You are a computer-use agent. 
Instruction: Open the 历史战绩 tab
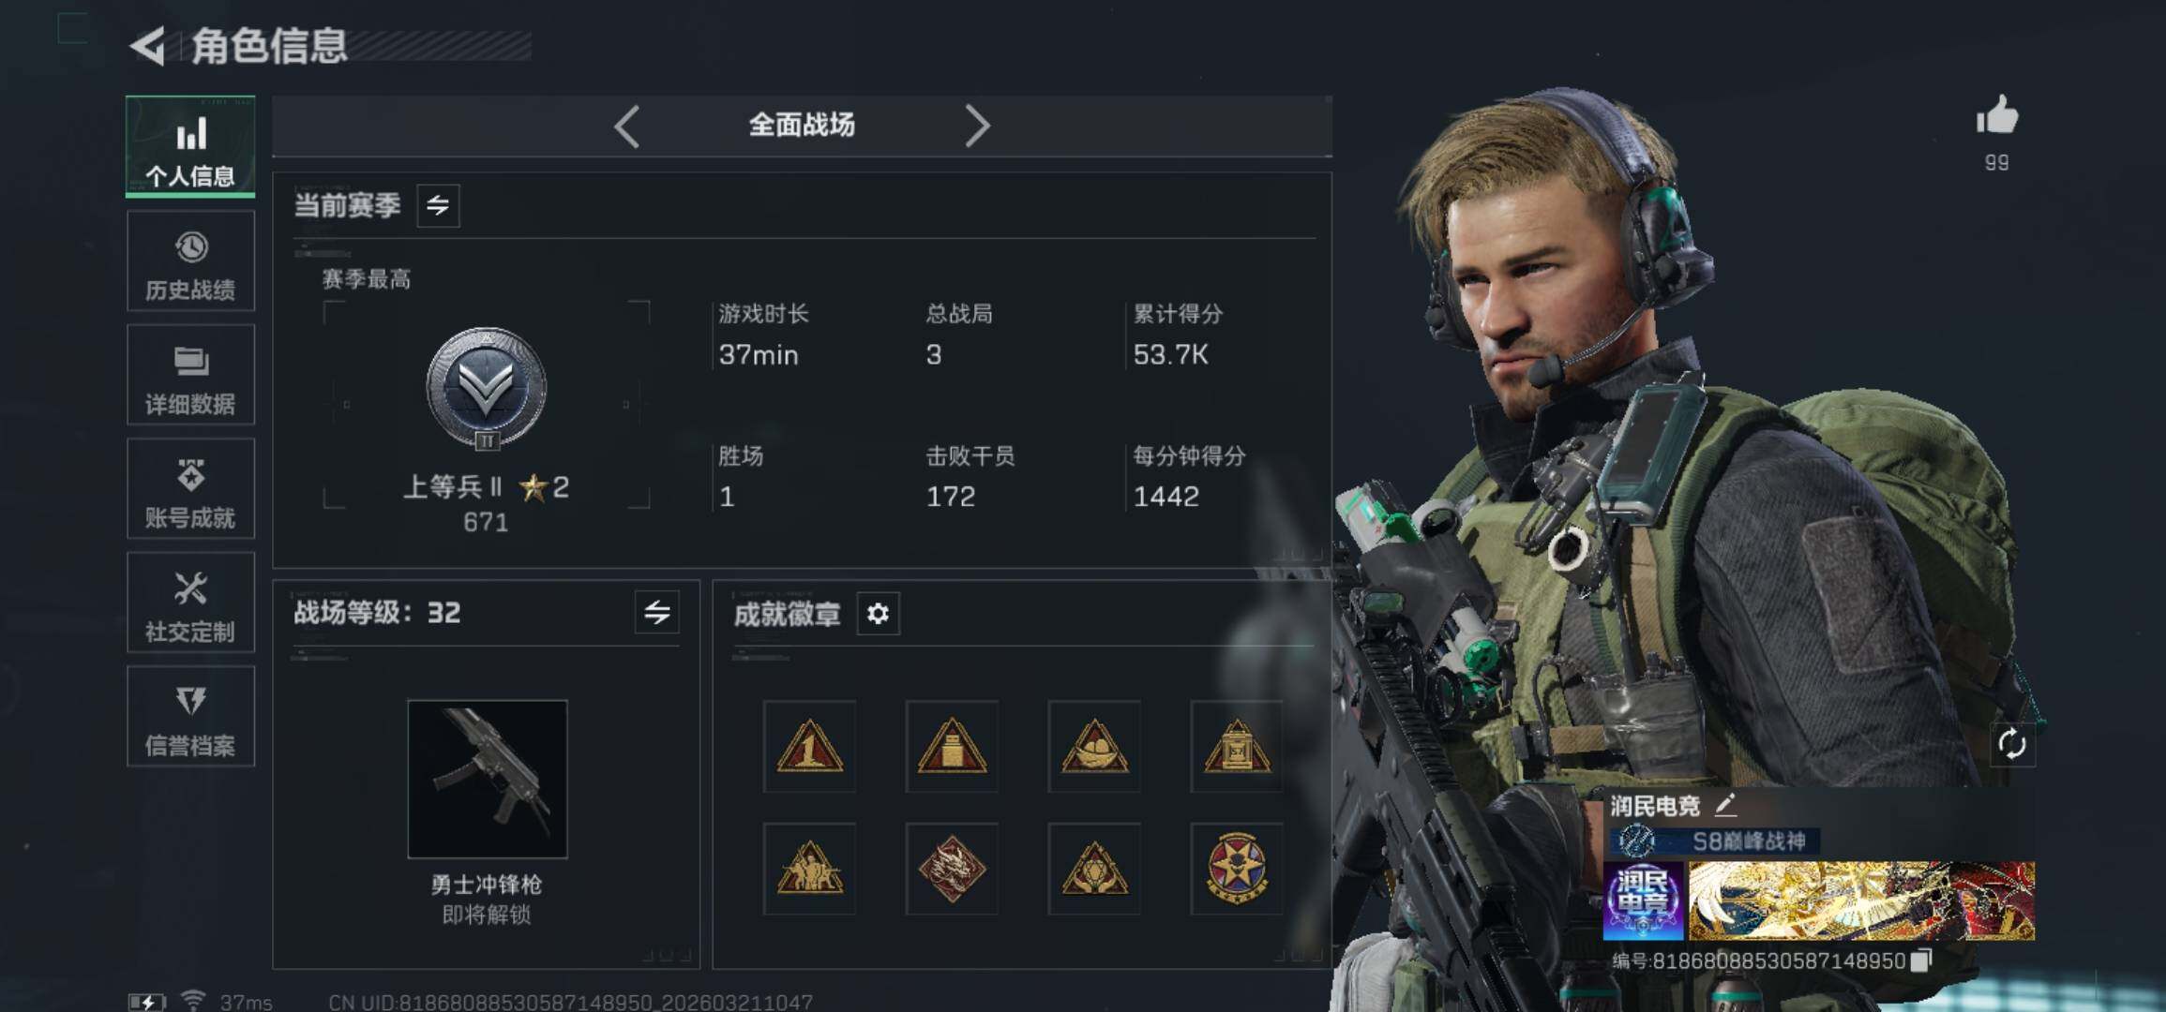[x=190, y=260]
